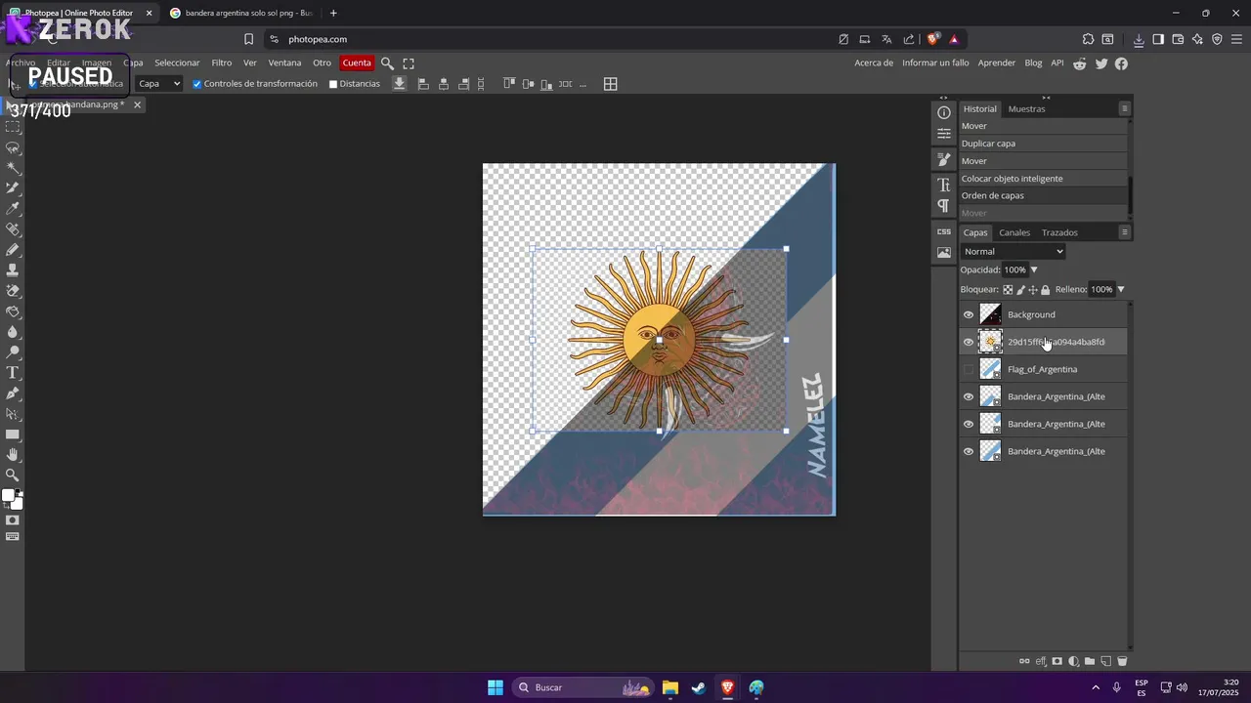Open the Normal blend mode dropdown
The width and height of the screenshot is (1251, 703).
coord(1013,251)
